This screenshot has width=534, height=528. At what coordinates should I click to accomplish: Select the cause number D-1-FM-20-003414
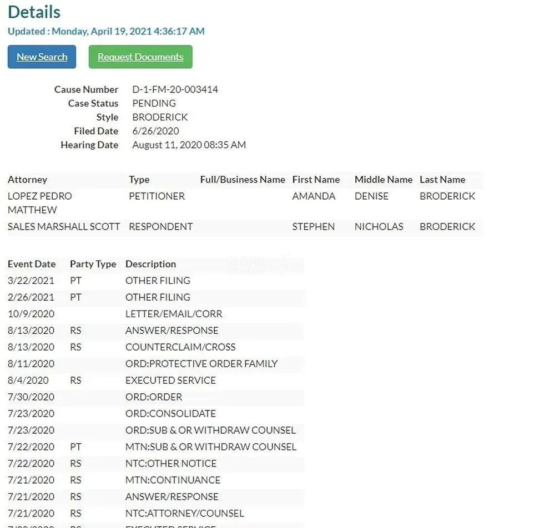(175, 89)
